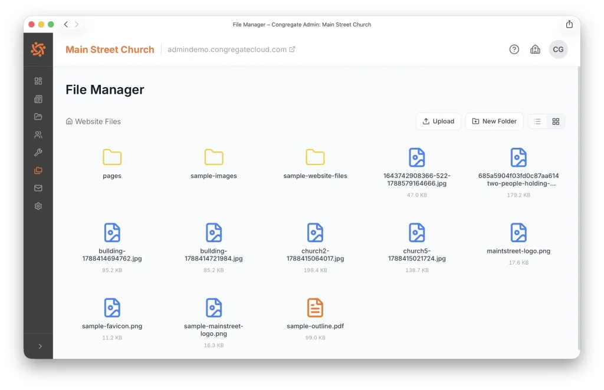Open the people icon in the sidebar
The image size is (604, 390).
pos(38,135)
